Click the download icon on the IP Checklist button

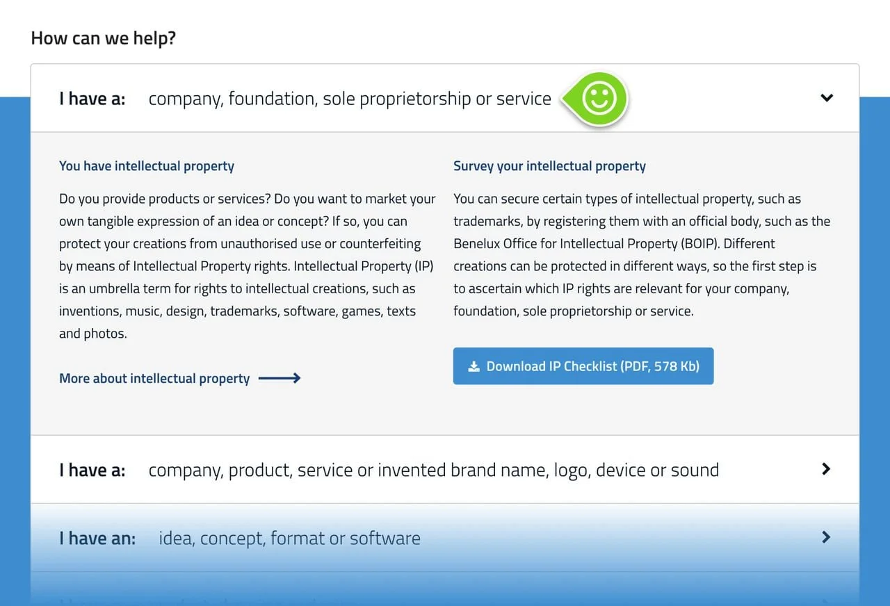(x=474, y=366)
